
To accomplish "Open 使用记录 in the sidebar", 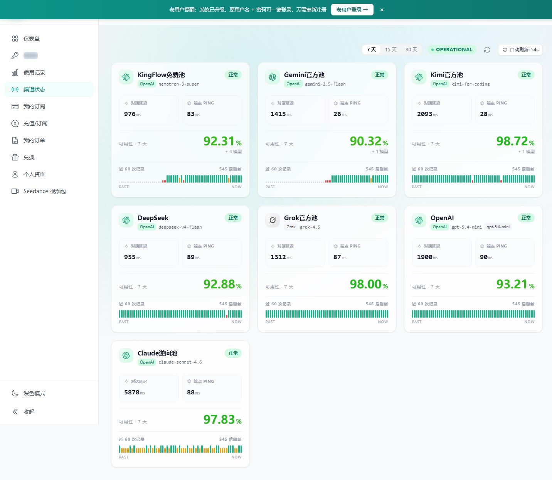I will pos(49,72).
